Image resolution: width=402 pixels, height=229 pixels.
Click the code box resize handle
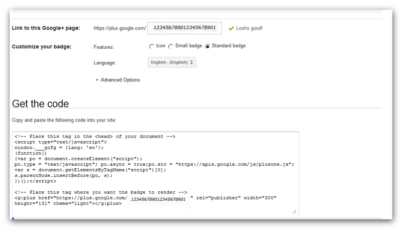(x=294, y=211)
